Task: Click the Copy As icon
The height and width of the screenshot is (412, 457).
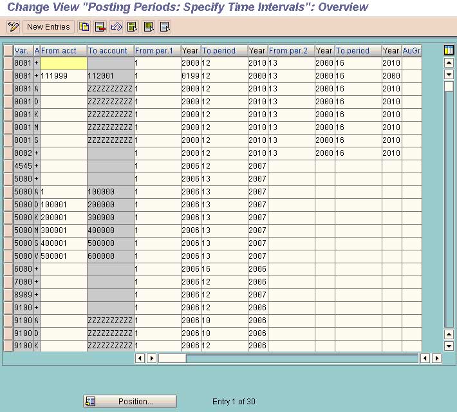Action: click(x=84, y=27)
